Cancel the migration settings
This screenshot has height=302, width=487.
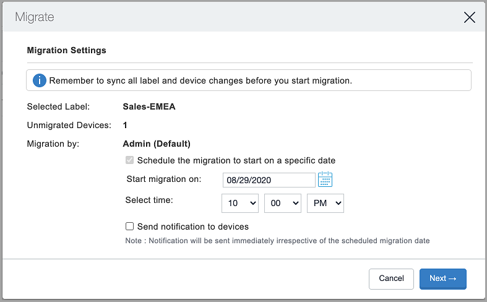coord(391,278)
